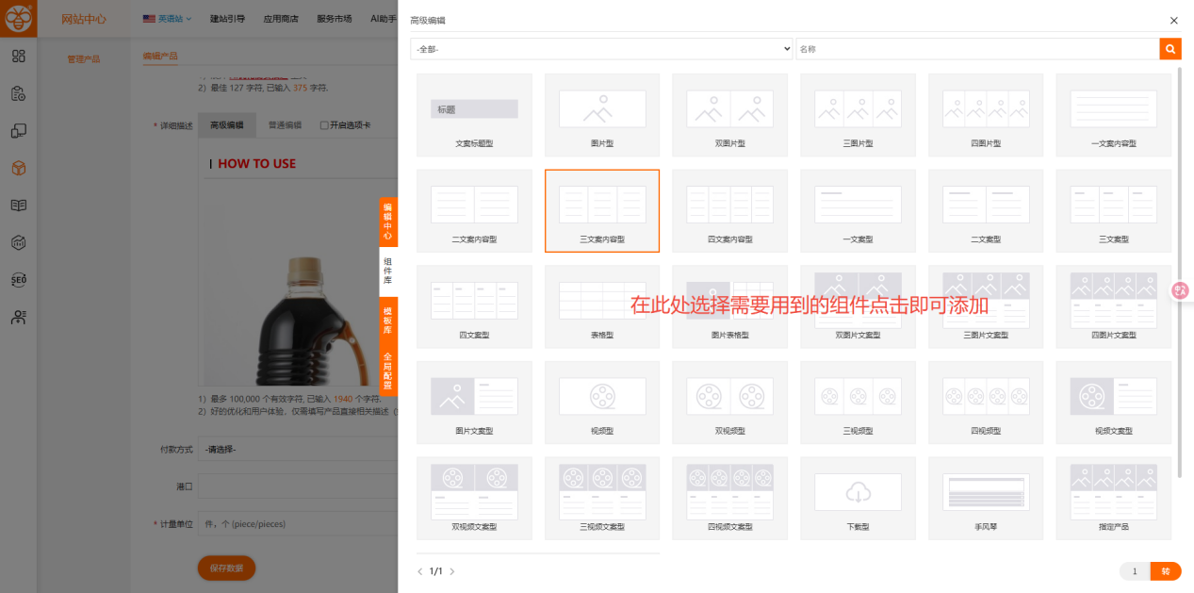Insert the 下载型 download component
Screen dimensions: 1194x593
858,498
